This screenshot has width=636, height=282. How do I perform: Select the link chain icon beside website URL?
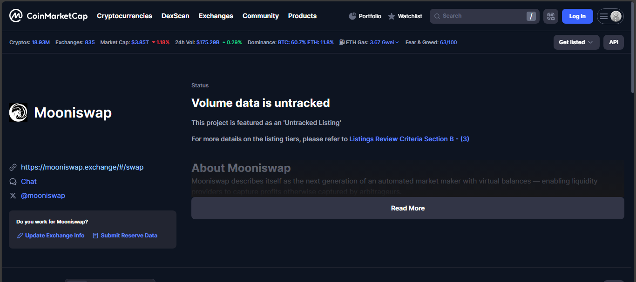pos(13,167)
